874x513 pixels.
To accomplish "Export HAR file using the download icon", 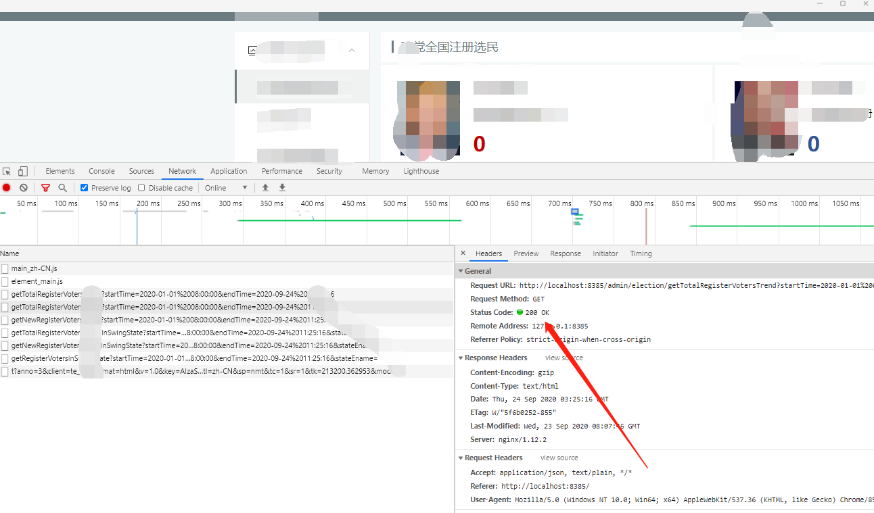I will click(x=282, y=187).
